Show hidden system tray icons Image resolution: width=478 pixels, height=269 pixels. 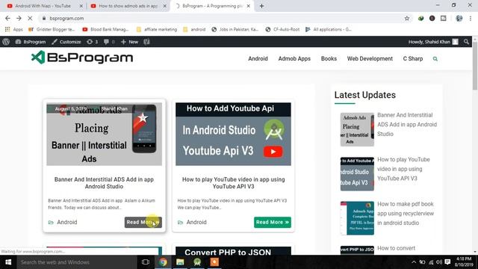pos(414,262)
